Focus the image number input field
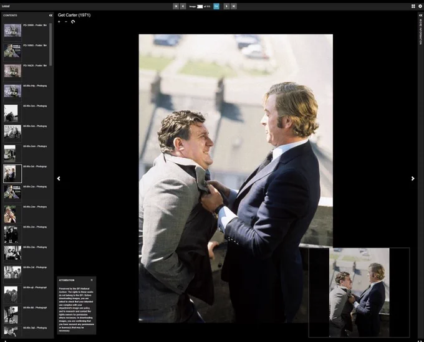Viewport: 424px width, 342px height. [x=200, y=6]
